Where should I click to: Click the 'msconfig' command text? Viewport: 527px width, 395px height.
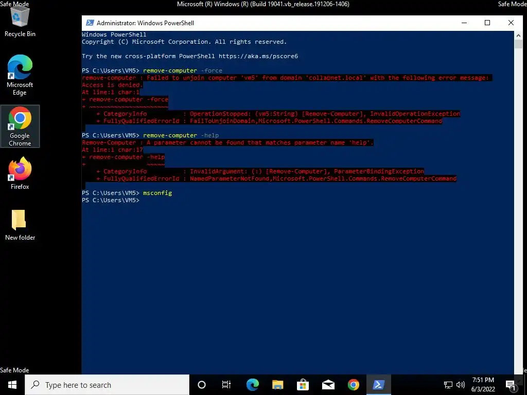[x=157, y=193]
